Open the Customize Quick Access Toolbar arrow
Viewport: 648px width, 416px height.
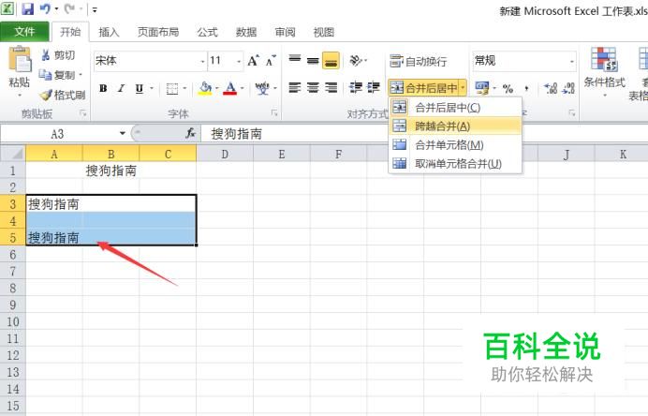pos(95,9)
